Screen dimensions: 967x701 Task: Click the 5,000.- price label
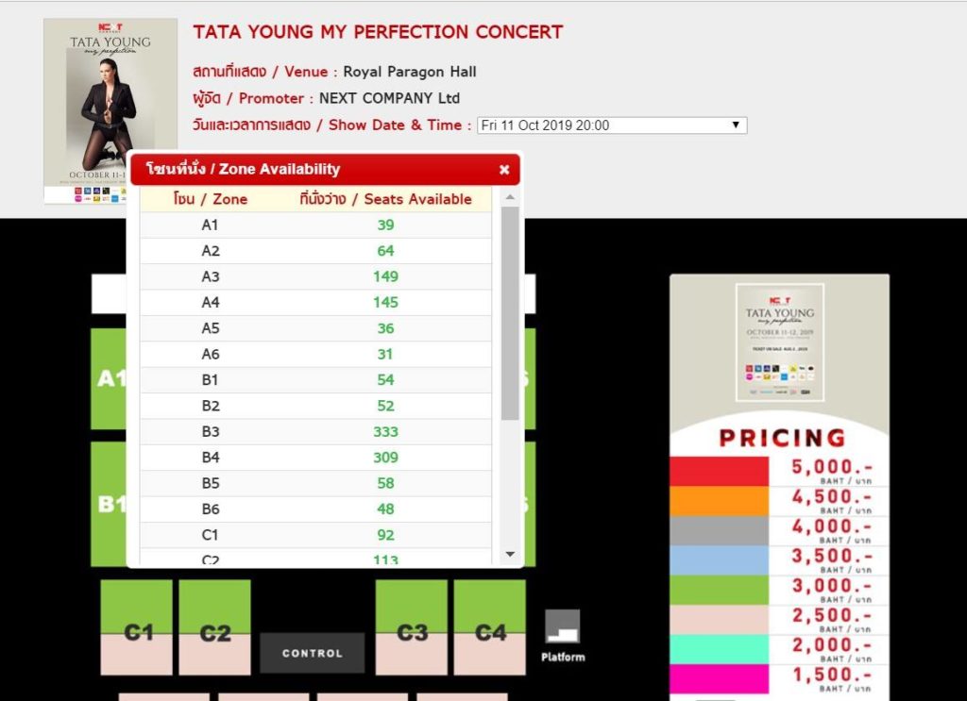coord(831,468)
